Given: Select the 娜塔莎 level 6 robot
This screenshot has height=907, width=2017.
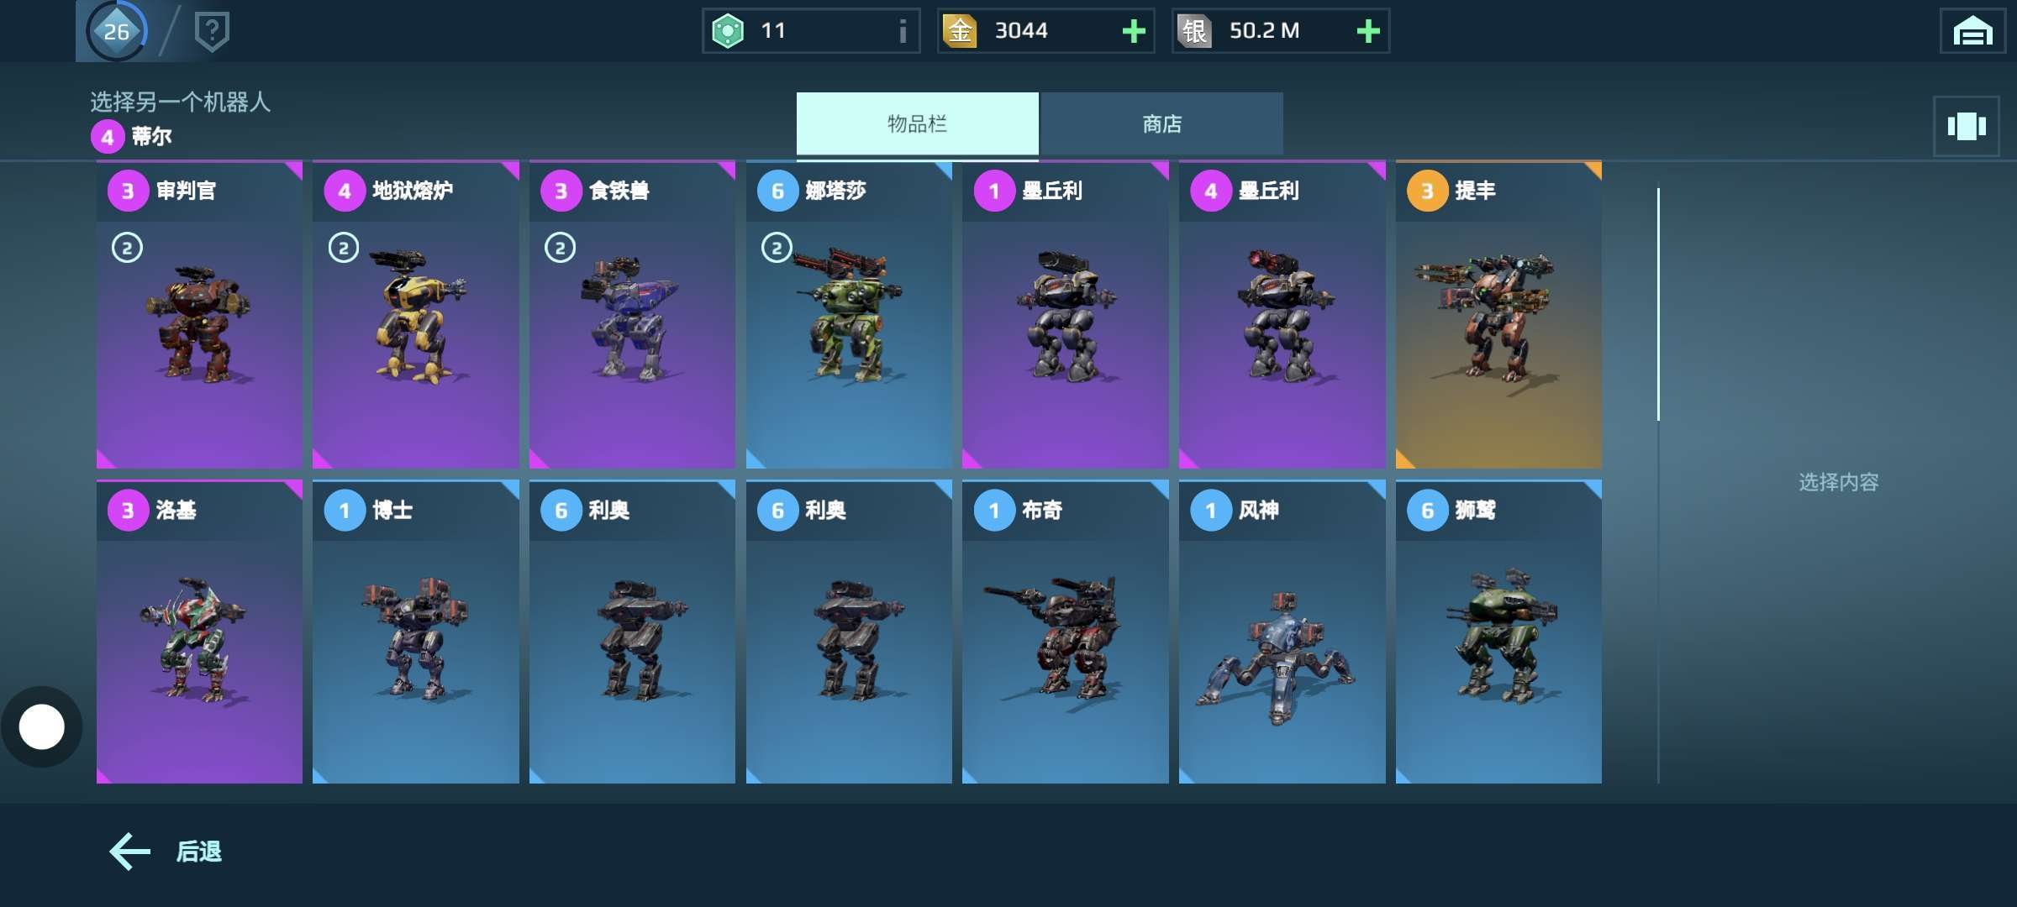Looking at the screenshot, I should tap(849, 315).
